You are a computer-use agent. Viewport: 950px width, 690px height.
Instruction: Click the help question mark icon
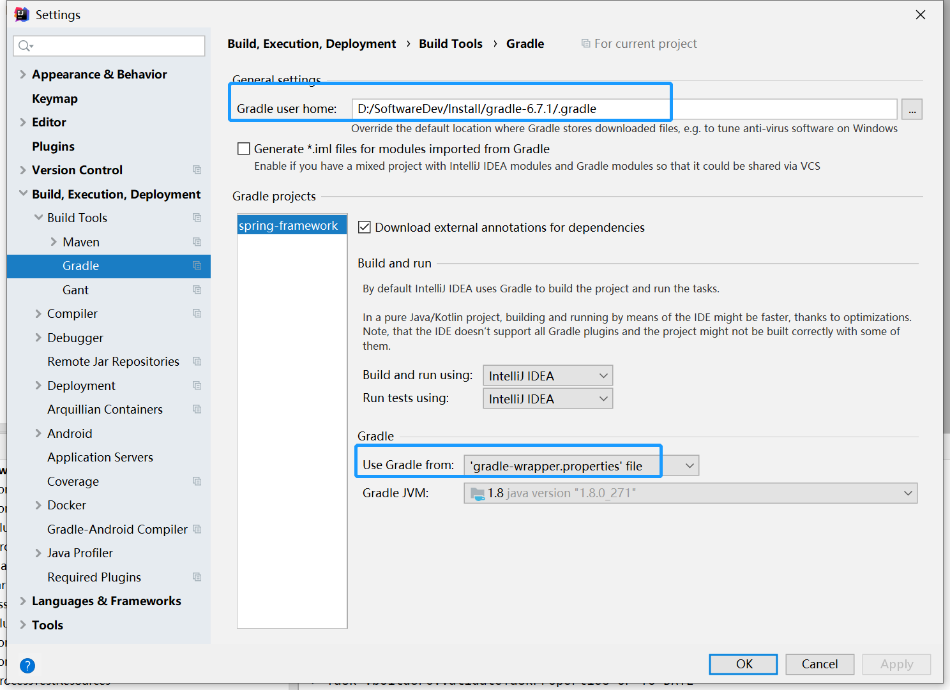[x=27, y=666]
